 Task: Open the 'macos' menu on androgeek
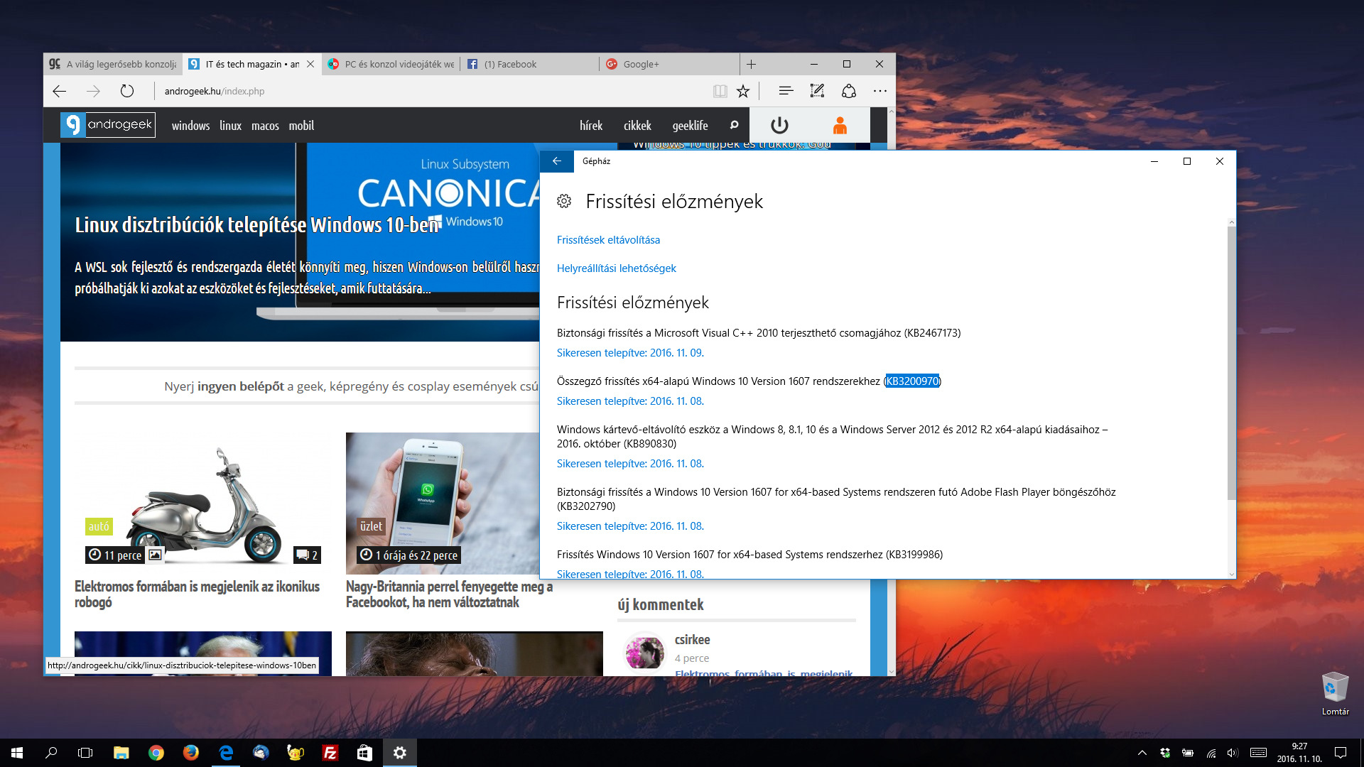265,126
